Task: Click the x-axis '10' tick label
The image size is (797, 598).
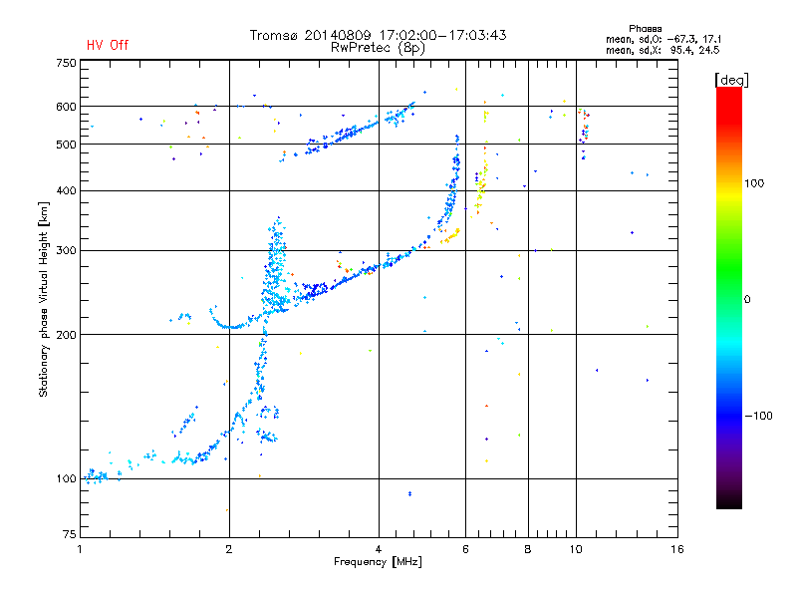Action: click(x=576, y=549)
